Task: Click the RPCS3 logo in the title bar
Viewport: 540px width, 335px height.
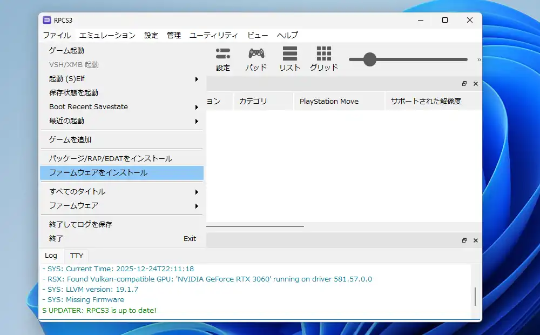Action: tap(47, 20)
